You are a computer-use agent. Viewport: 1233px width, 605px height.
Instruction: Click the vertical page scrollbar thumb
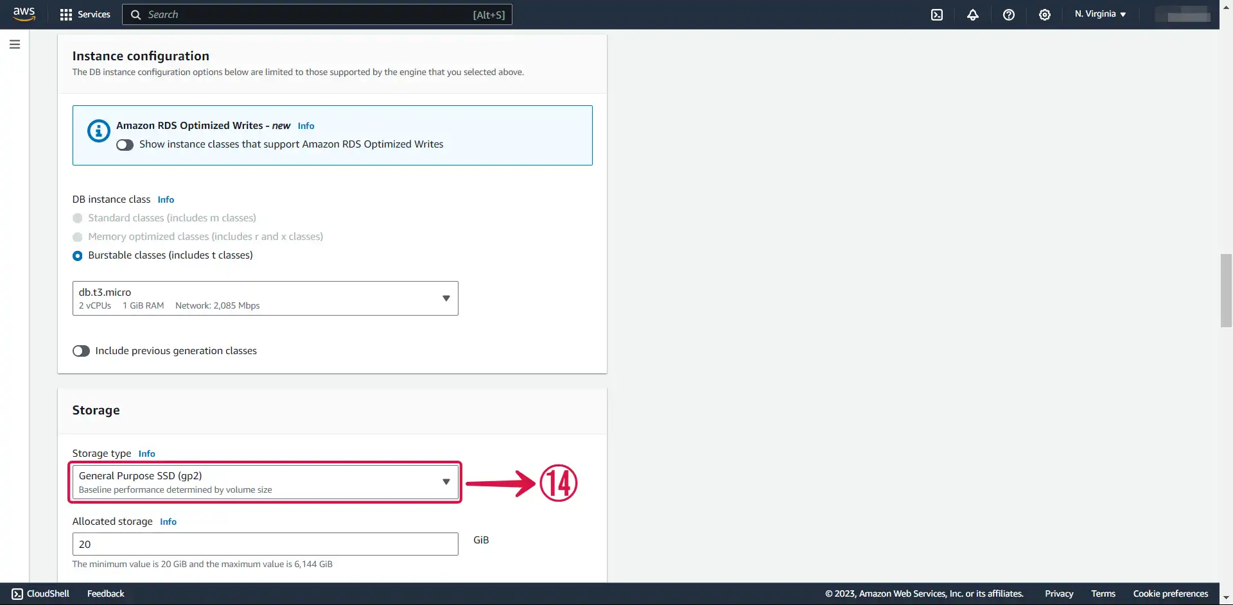click(x=1226, y=291)
